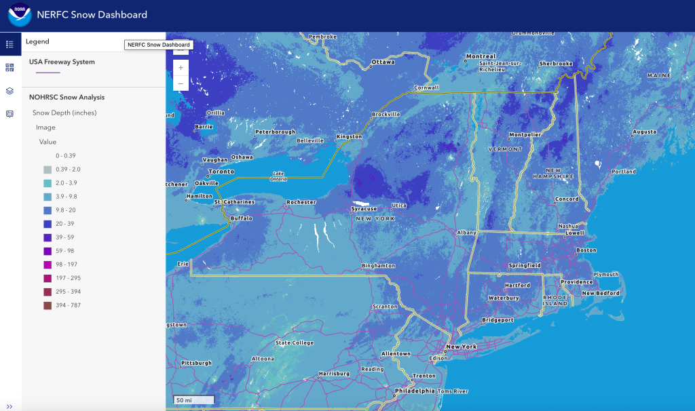Open the Basemap Gallery sidebar icon
This screenshot has width=695, height=411.
coord(9,67)
